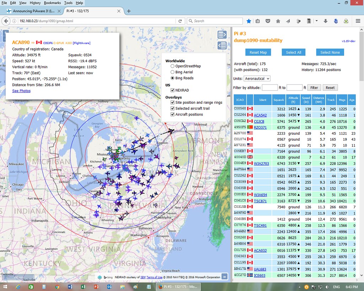The image size is (364, 291).
Task: Click the Reset Map button
Action: click(258, 53)
